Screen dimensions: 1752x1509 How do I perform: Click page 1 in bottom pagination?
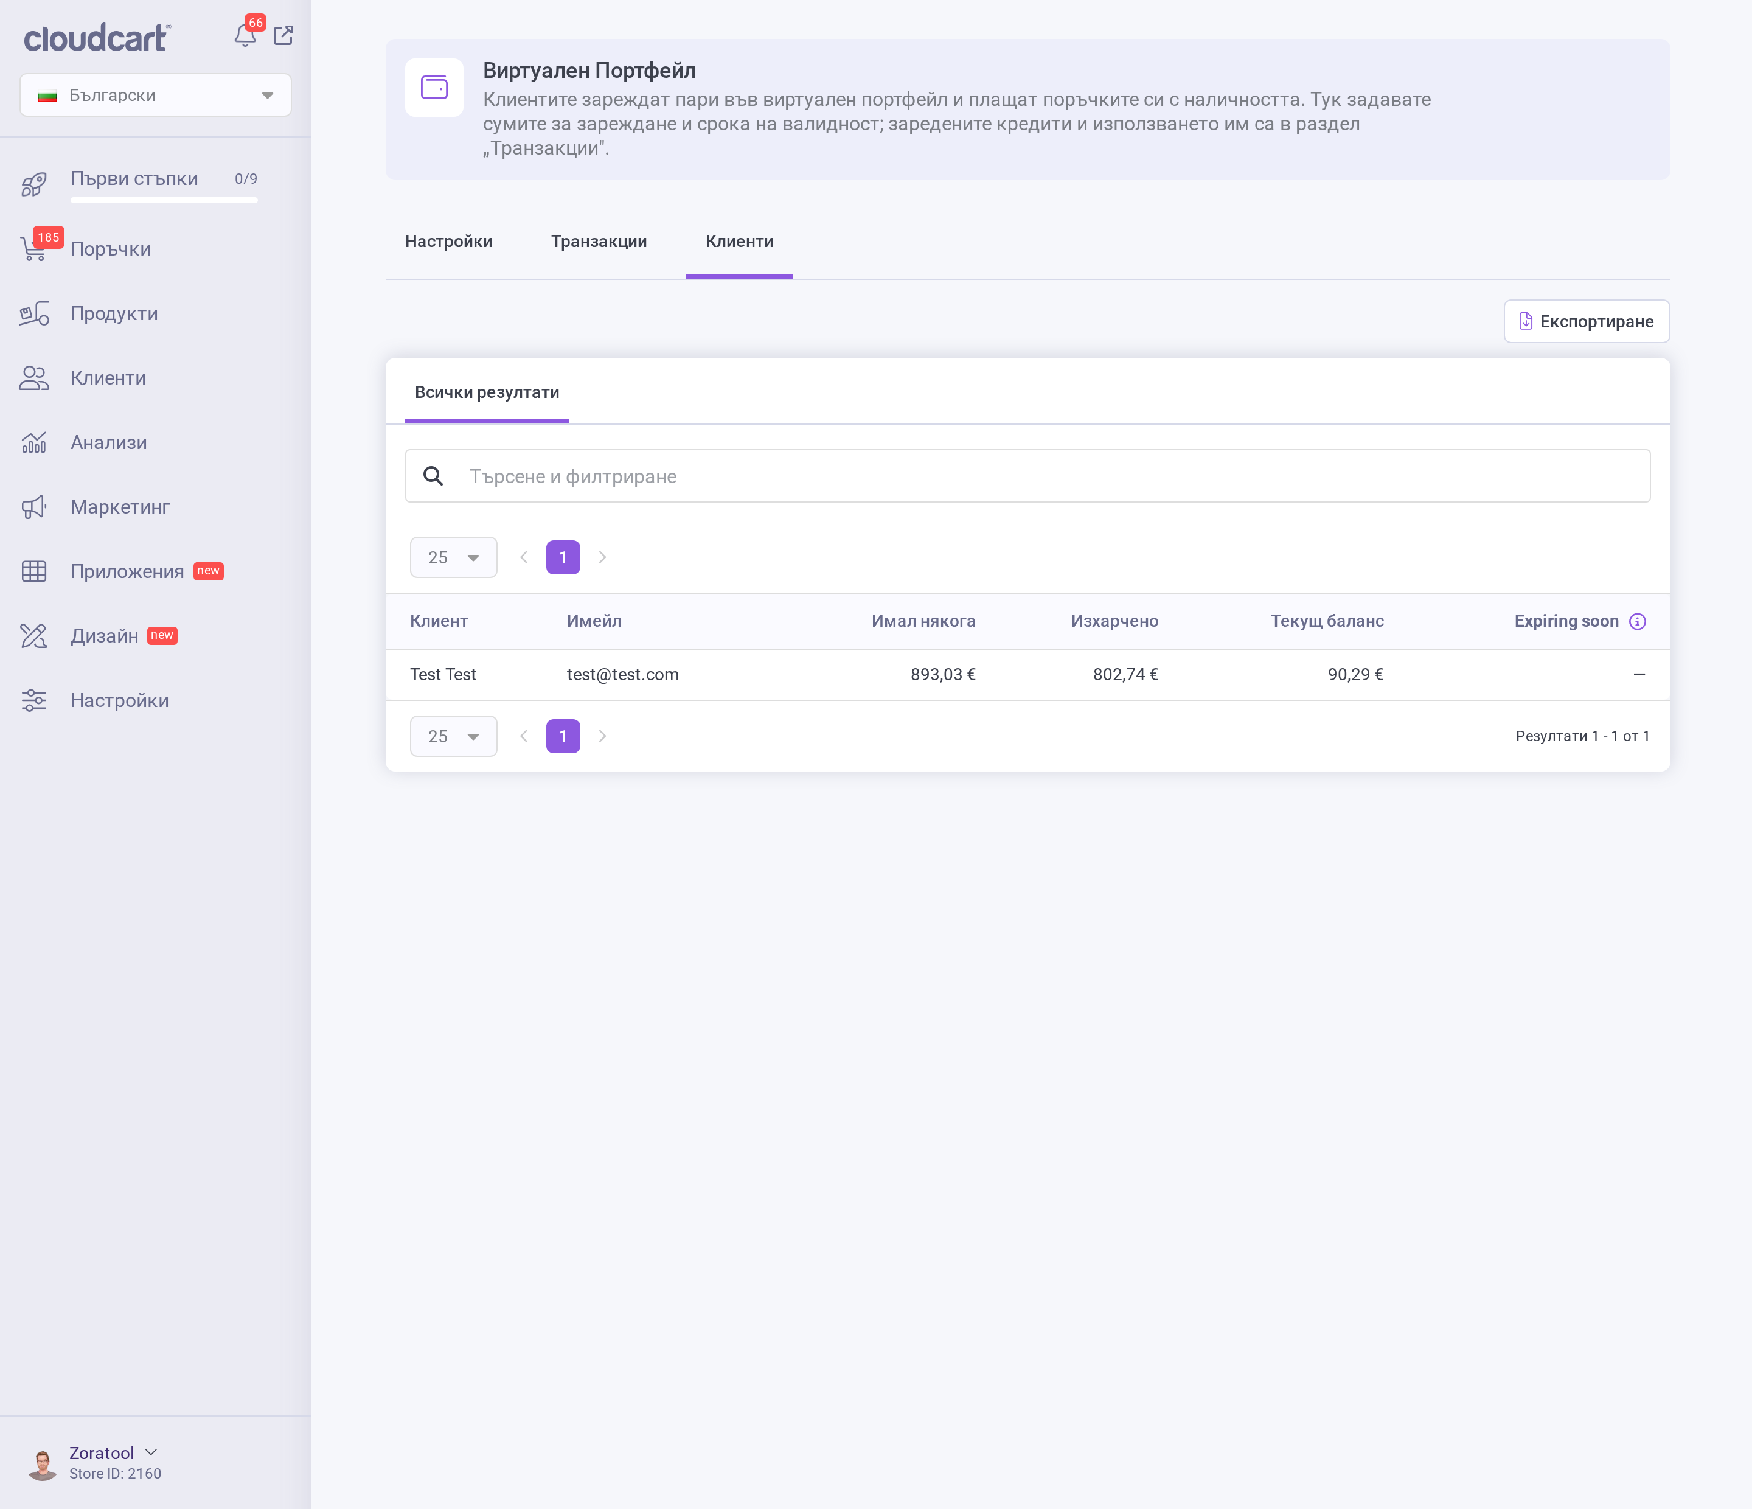pyautogui.click(x=563, y=737)
